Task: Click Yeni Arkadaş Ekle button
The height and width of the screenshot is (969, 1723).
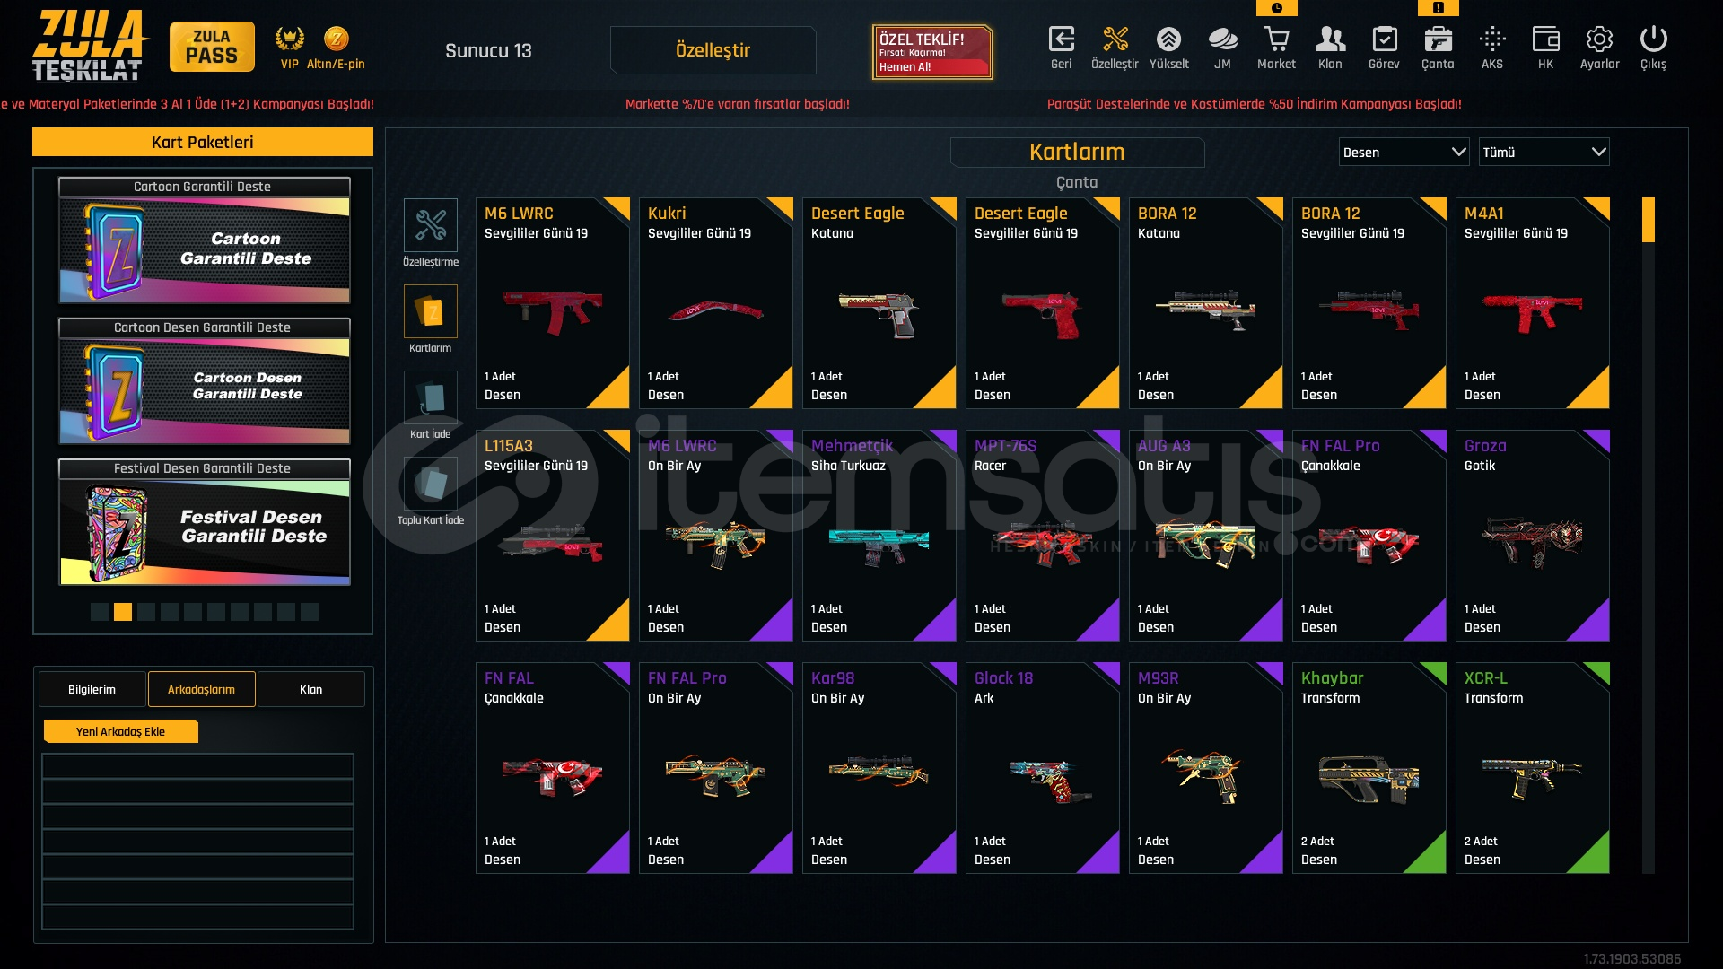Action: coord(120,731)
